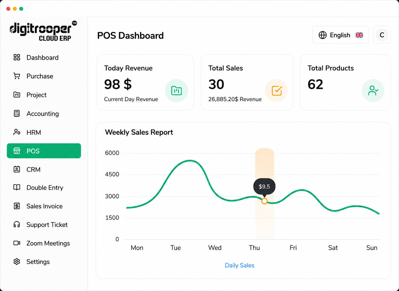The height and width of the screenshot is (291, 399).
Task: Click the 98 $ revenue value
Action: 118,84
